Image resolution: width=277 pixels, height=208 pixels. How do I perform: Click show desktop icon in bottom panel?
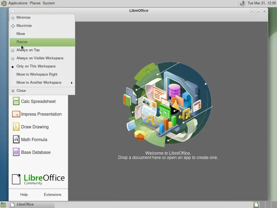[3, 205]
